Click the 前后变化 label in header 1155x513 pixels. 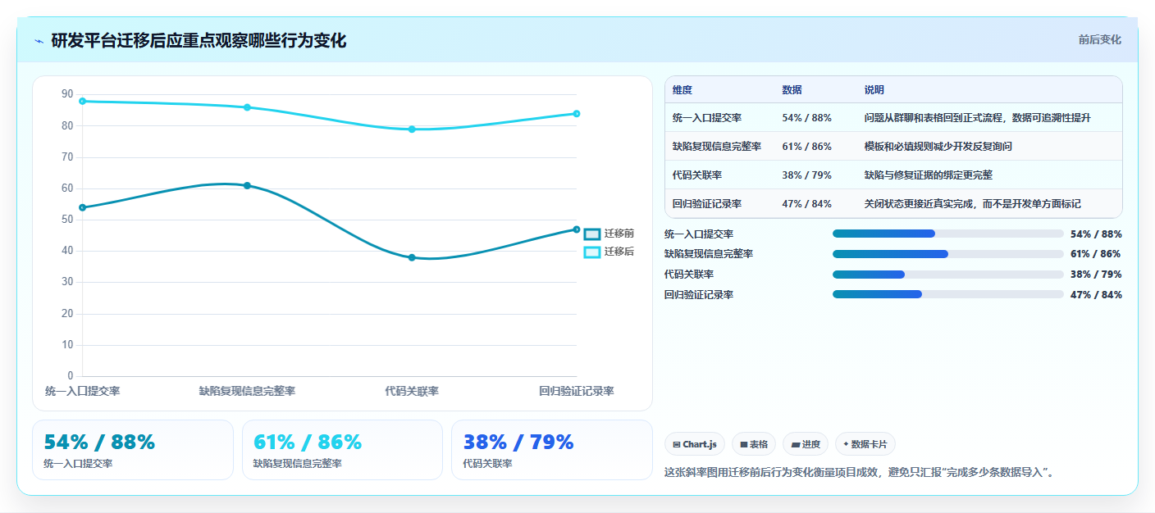(1099, 40)
